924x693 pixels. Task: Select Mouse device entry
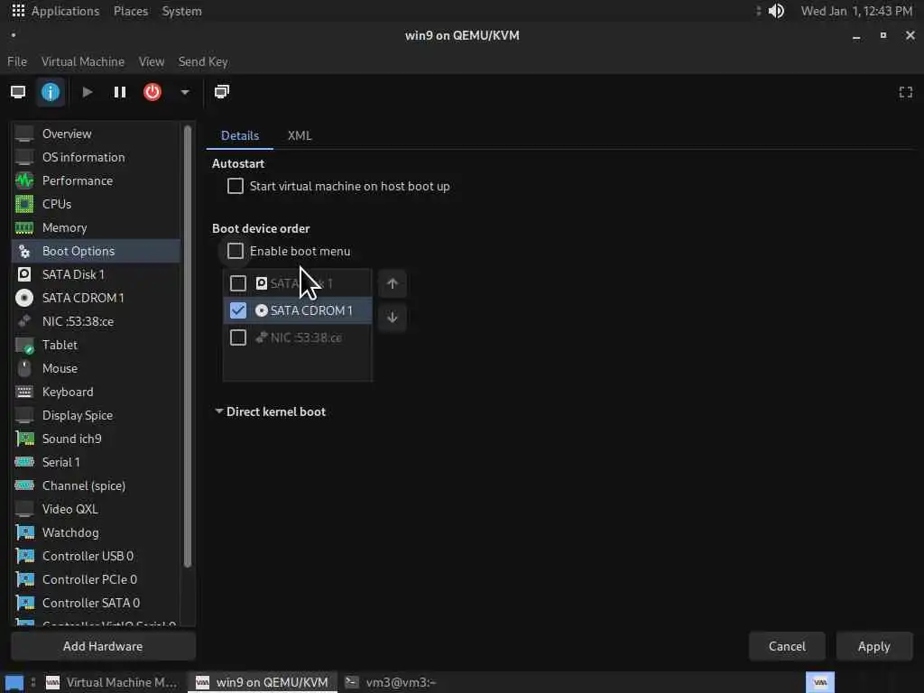tap(96, 368)
